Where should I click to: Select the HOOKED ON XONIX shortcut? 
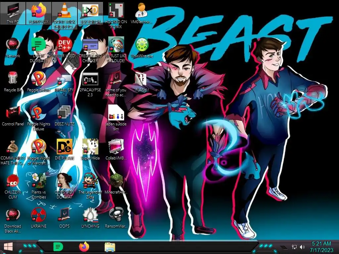[116, 16]
